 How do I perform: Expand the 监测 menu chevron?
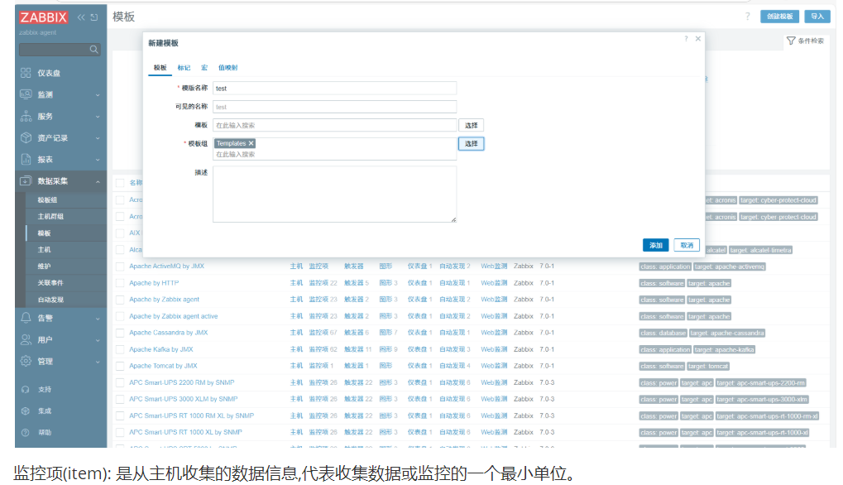(x=98, y=94)
